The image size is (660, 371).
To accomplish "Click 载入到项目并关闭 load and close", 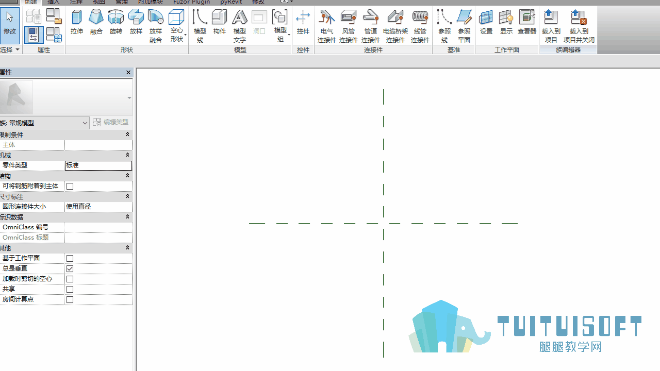I will [x=579, y=26].
